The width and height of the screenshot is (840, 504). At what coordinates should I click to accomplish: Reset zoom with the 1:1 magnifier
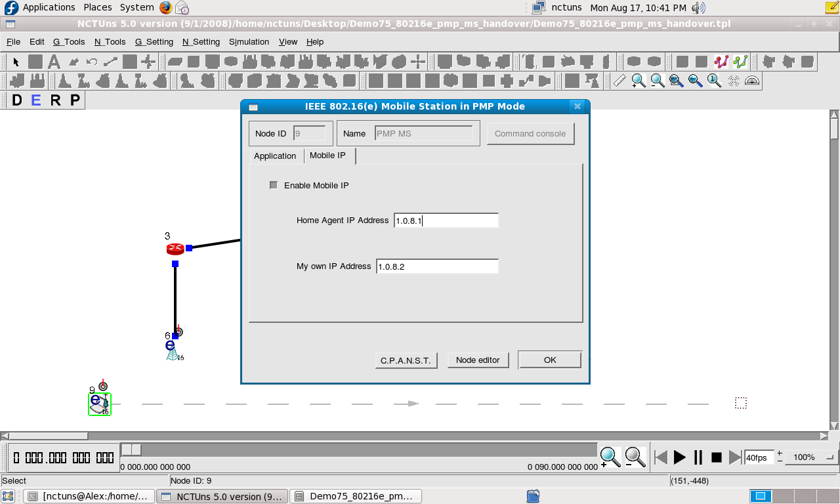(715, 81)
